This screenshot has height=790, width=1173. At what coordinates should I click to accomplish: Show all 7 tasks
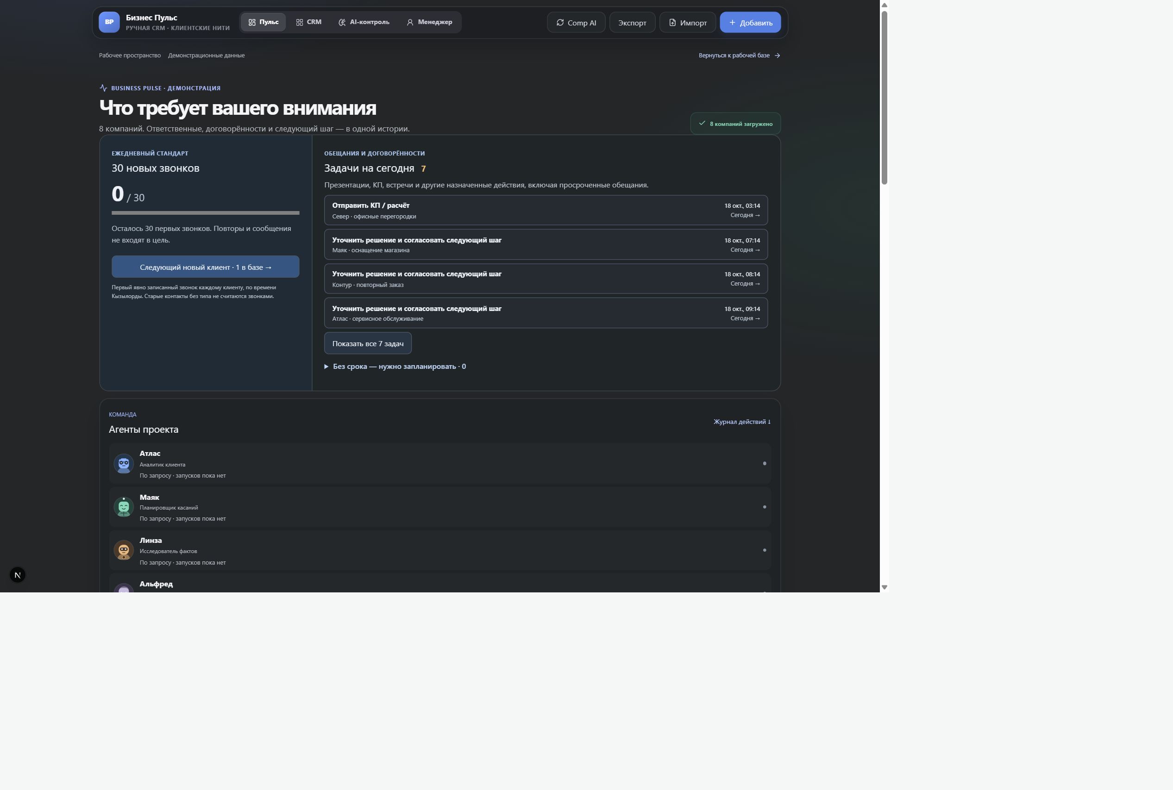tap(368, 343)
